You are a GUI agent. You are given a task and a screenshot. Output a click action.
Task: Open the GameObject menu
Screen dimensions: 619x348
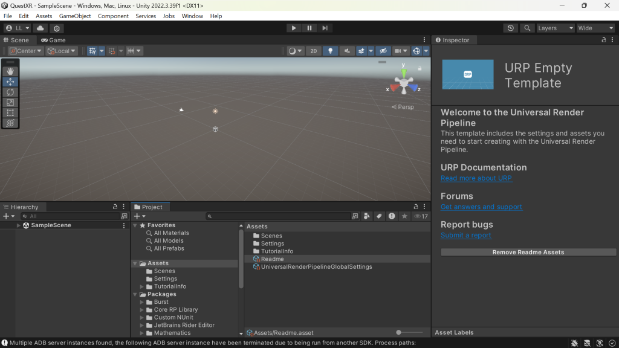coord(75,16)
